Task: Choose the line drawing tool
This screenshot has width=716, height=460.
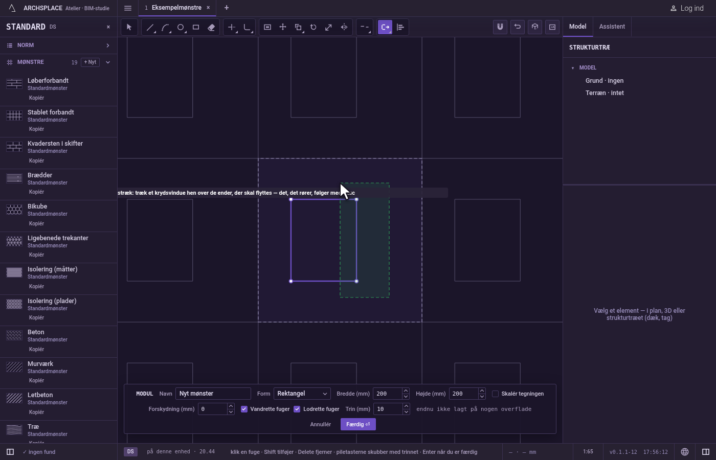Action: pos(150,27)
